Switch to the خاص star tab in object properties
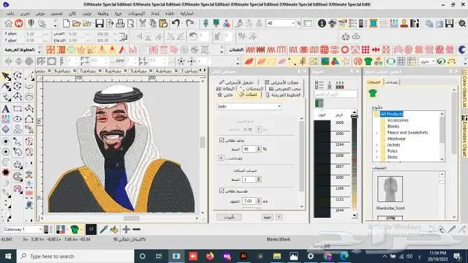This screenshot has width=468, height=263. pos(225,95)
